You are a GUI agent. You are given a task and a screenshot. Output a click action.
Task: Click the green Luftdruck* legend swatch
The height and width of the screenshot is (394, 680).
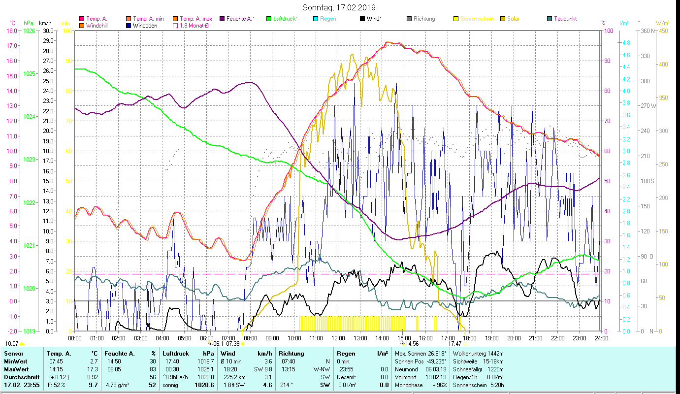(x=268, y=19)
